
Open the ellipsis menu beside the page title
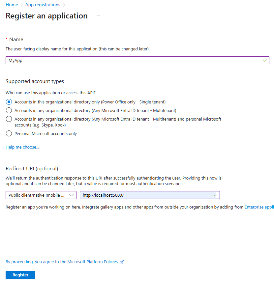click(x=98, y=16)
